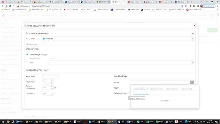The height and width of the screenshot is (124, 220).
Task: Reload the page with browser refresh icon
Action: 10,6
